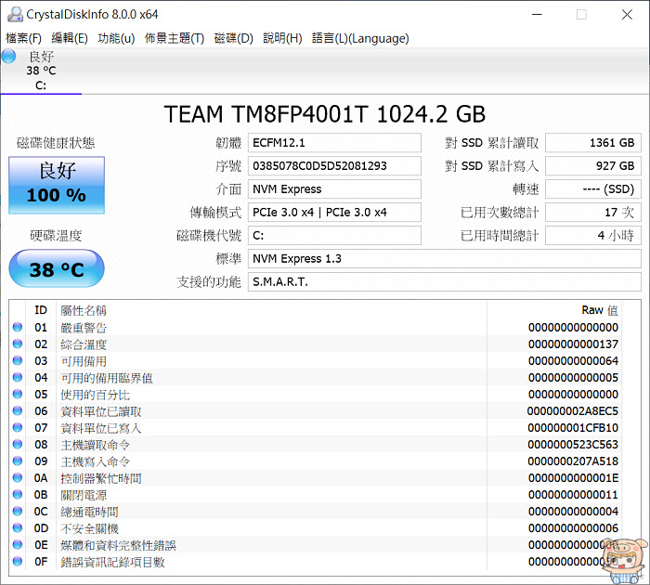Click raw value 0000000523C563
Viewport: 650px width, 585px height.
[x=573, y=445]
